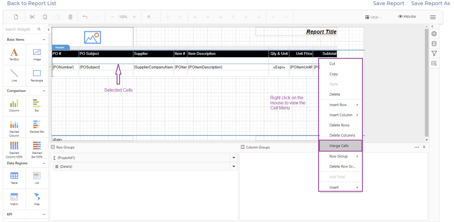Image resolution: width=454 pixels, height=222 pixels.
Task: Select the Rectangle widget
Action: point(37,76)
